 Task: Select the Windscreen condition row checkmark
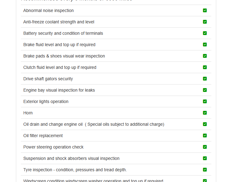click(205, 180)
